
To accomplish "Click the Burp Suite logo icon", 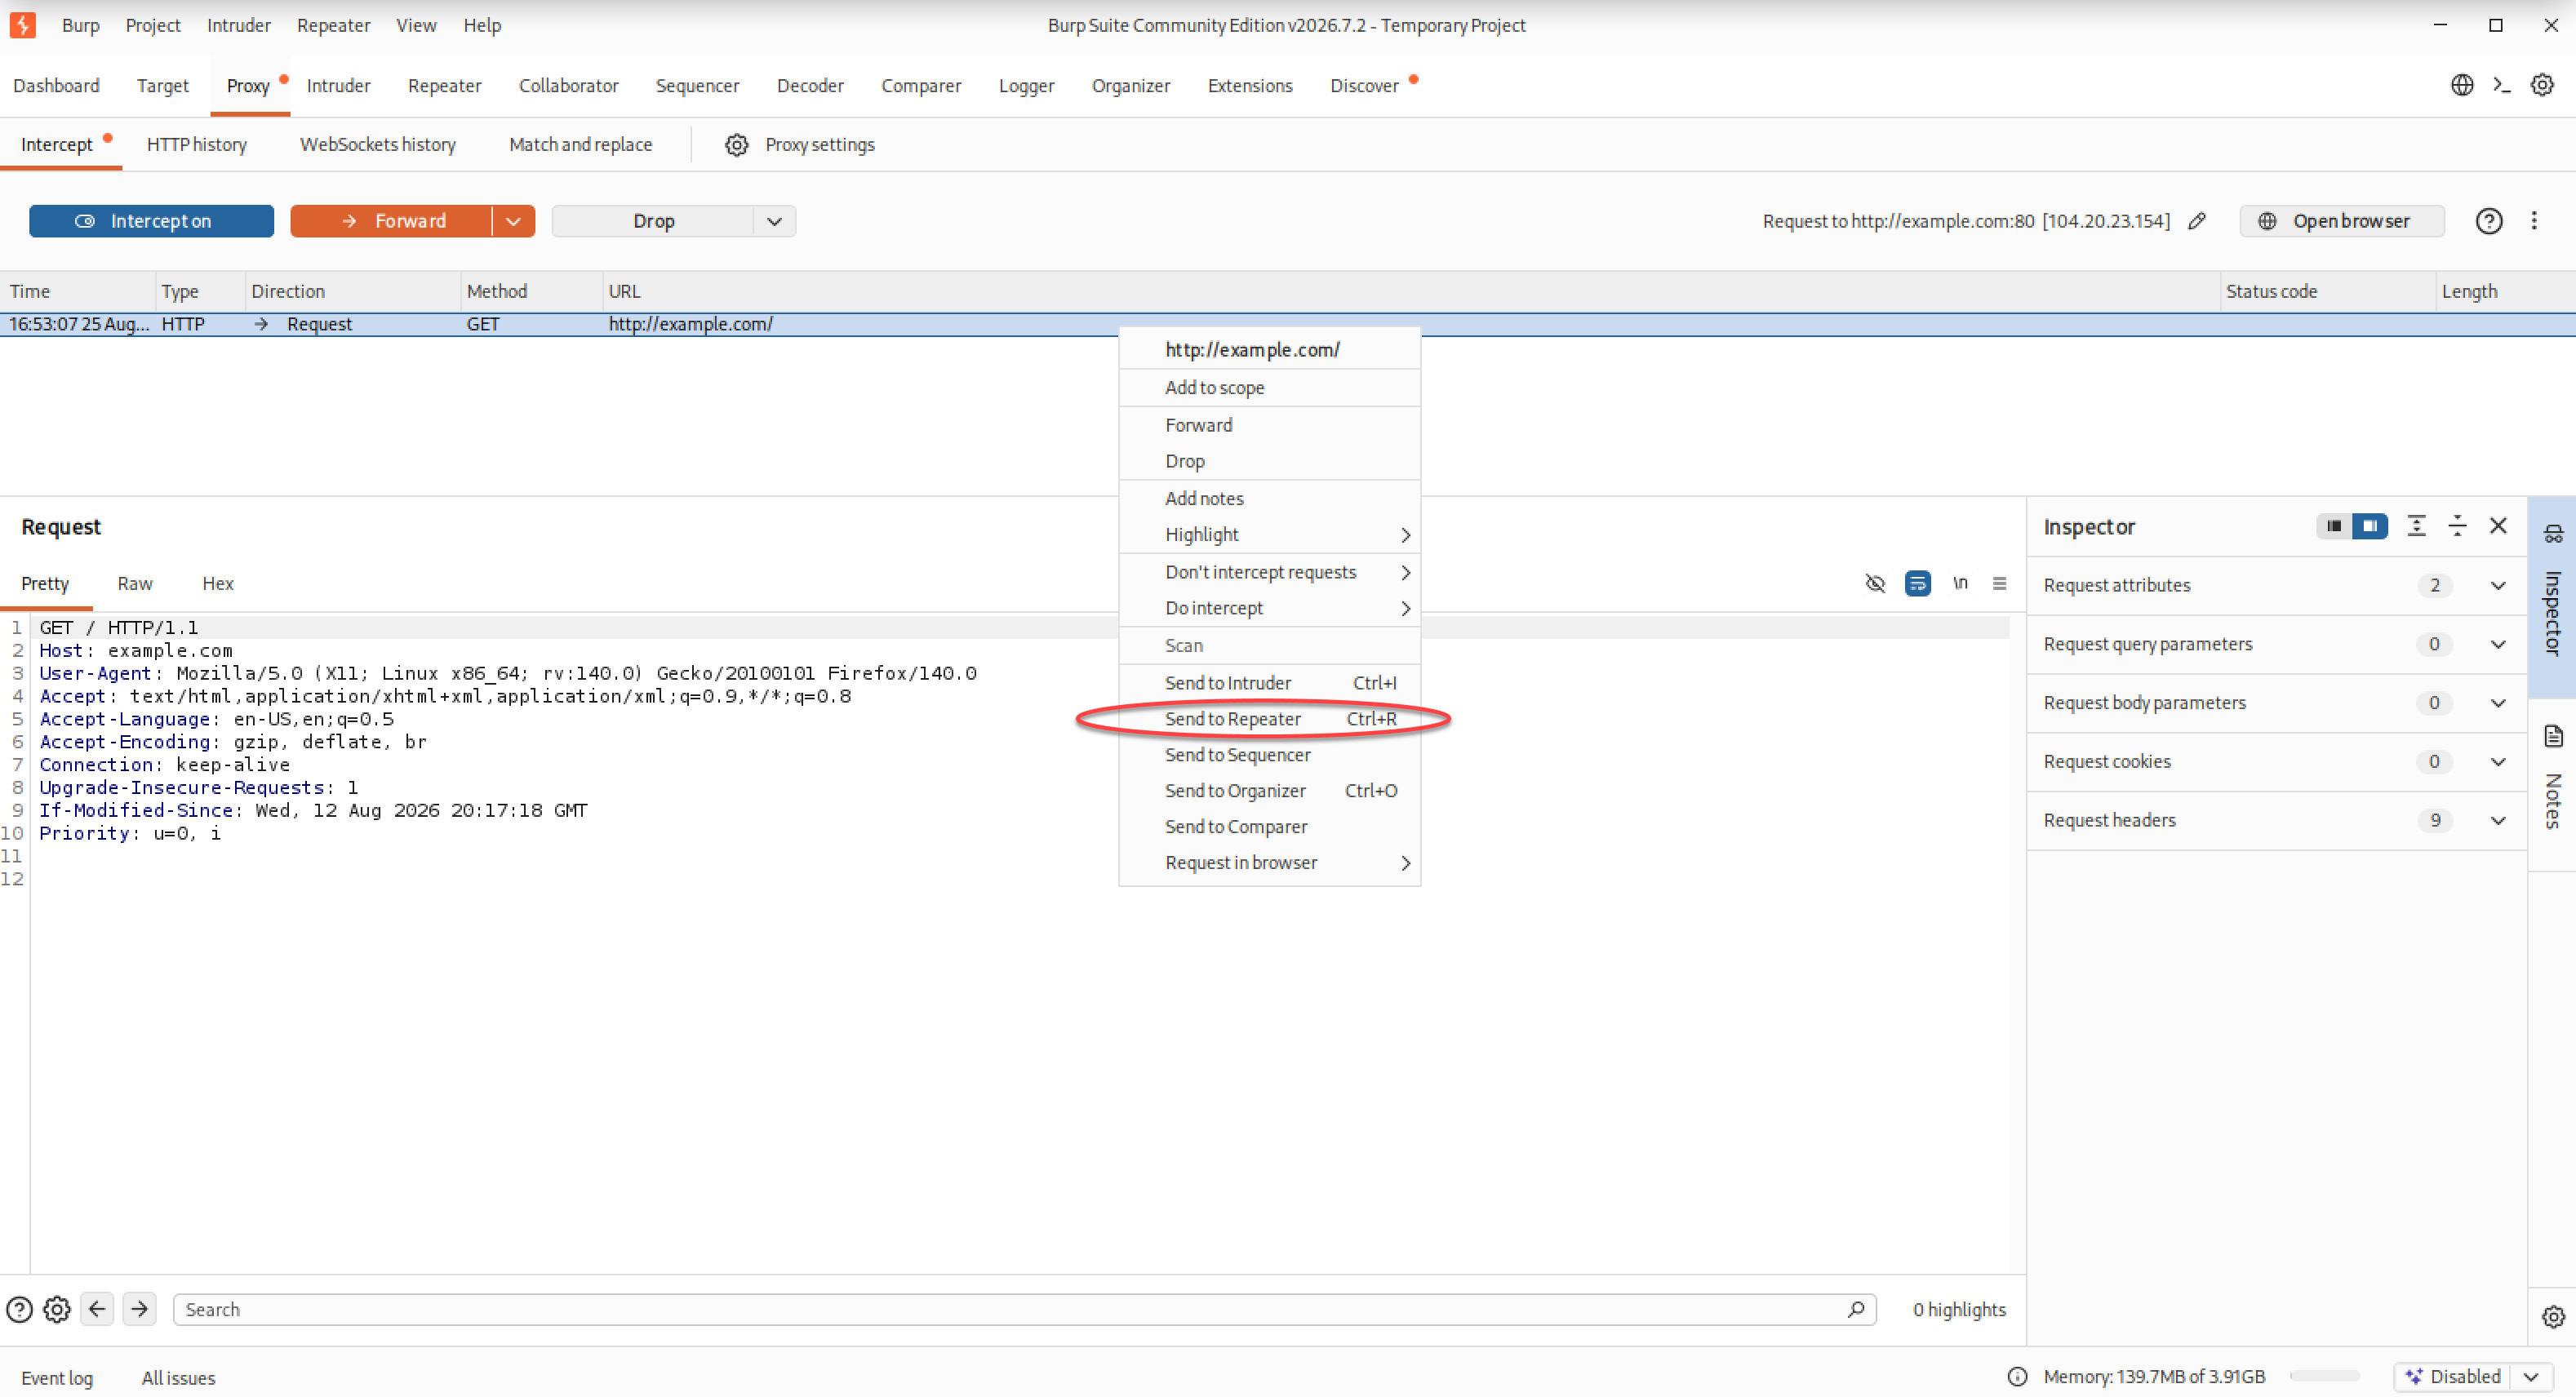I will pos(22,25).
